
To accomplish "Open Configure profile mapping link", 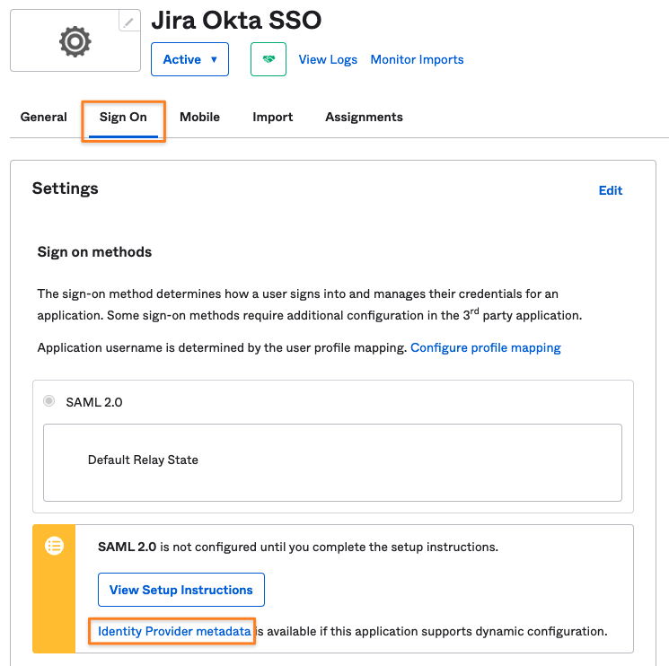I will (x=486, y=347).
